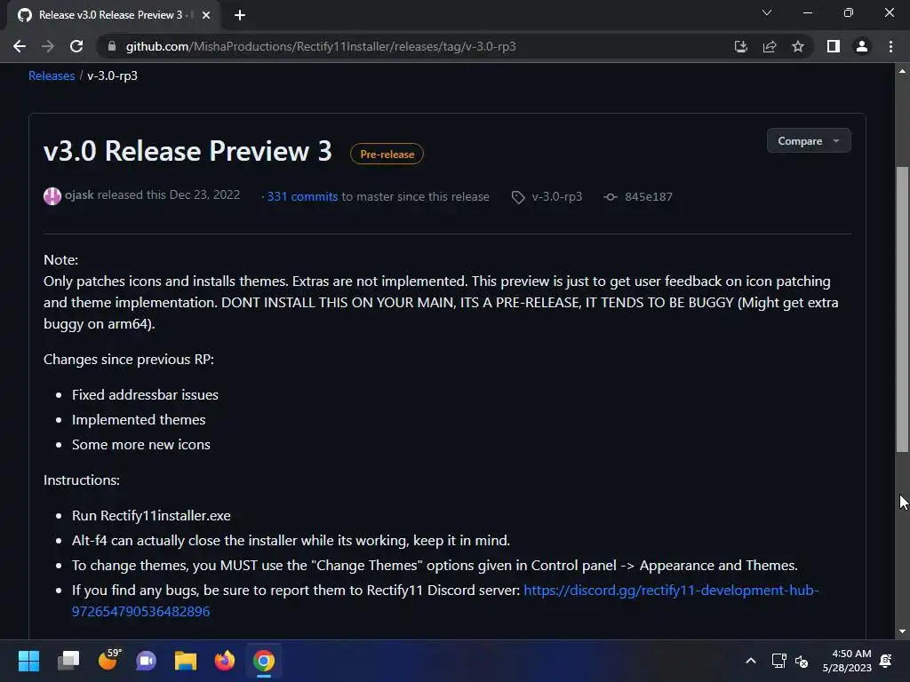Open the Windows Start menu
910x682 pixels.
pyautogui.click(x=28, y=661)
